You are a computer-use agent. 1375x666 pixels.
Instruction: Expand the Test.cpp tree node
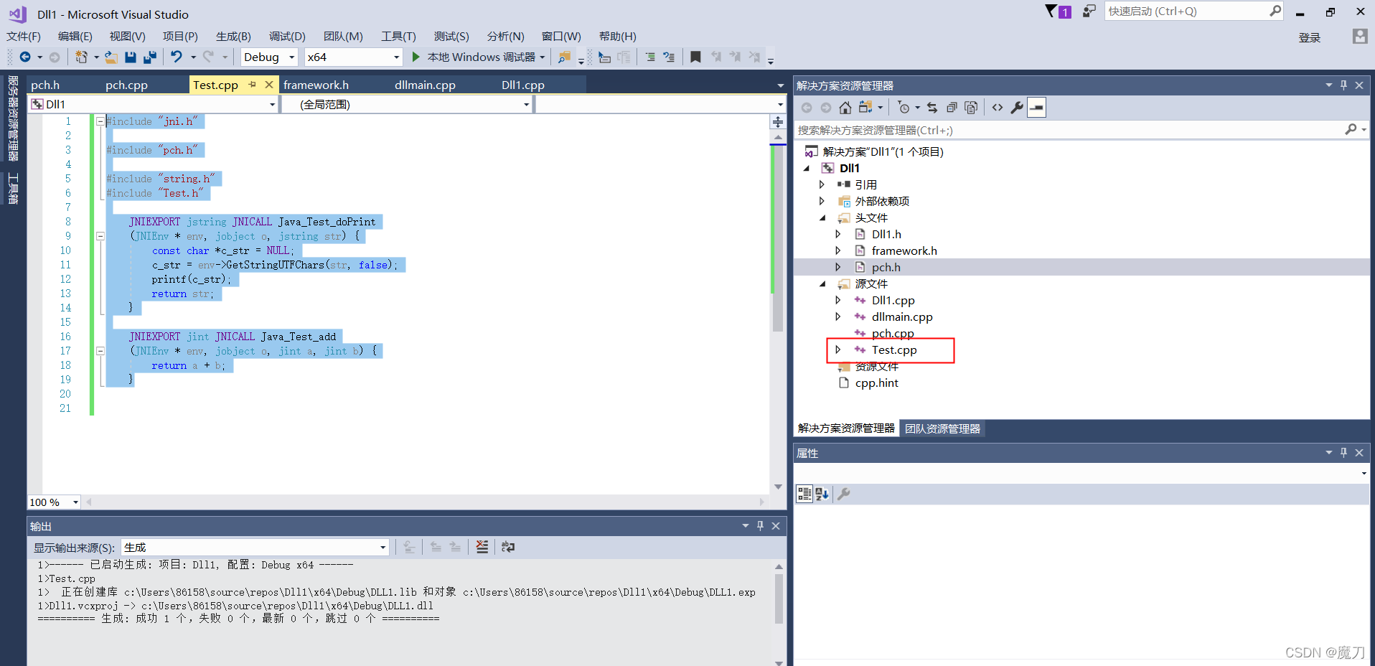(838, 350)
